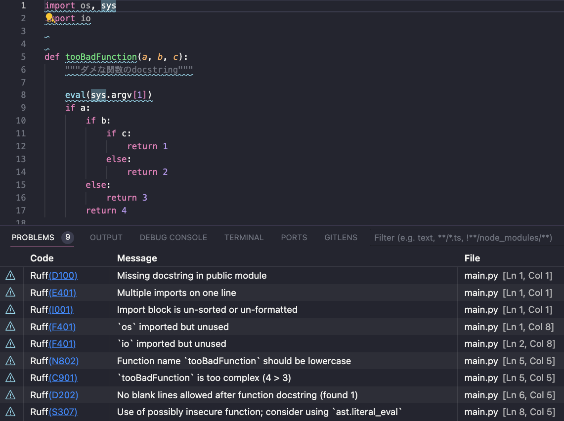
Task: Switch to the PROBLEMS tab
Action: click(33, 238)
